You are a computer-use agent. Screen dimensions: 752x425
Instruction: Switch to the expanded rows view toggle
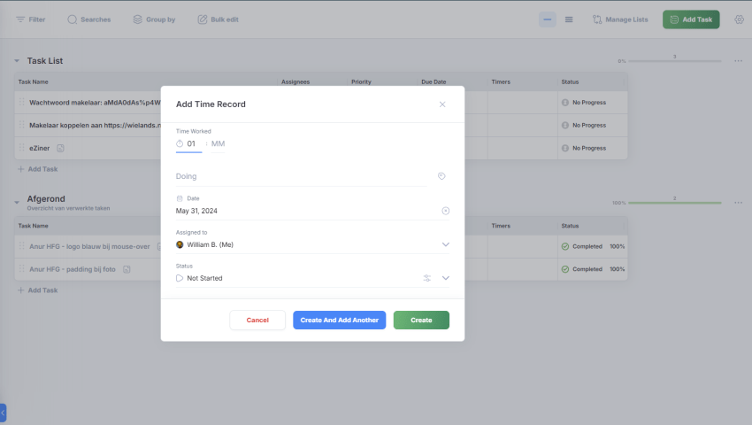click(x=569, y=19)
